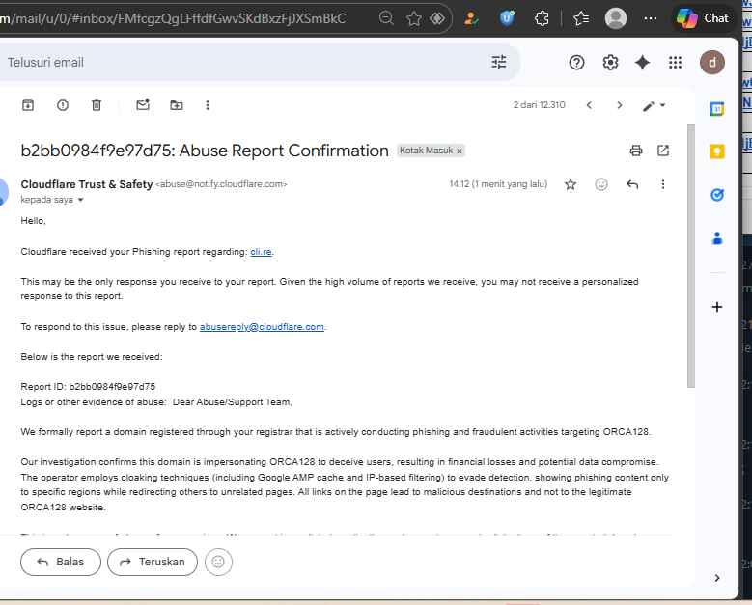Click the subject line Abuse Report Confirmation
752x605 pixels.
pyautogui.click(x=284, y=151)
